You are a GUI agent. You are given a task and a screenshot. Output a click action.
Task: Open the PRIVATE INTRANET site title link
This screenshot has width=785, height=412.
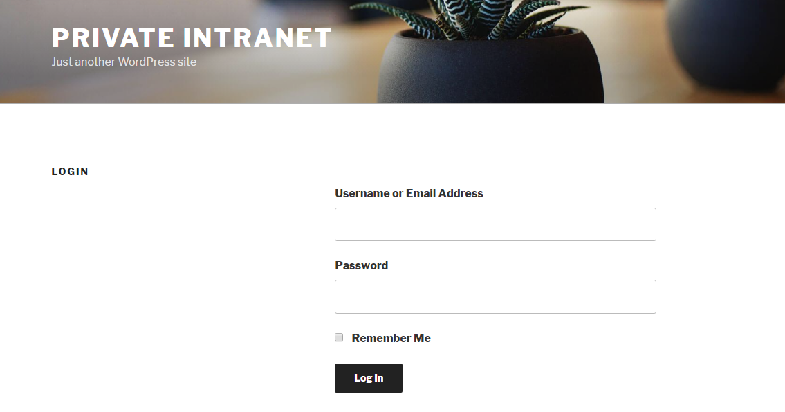[192, 38]
